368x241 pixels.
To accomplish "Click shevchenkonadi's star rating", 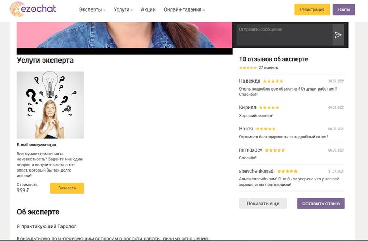I will tap(287, 171).
